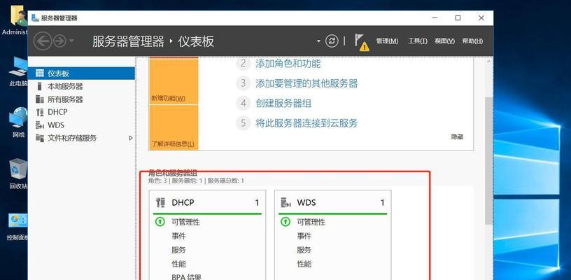The width and height of the screenshot is (571, 280).
Task: Click the 角色: 3 summary text
Action: click(157, 181)
